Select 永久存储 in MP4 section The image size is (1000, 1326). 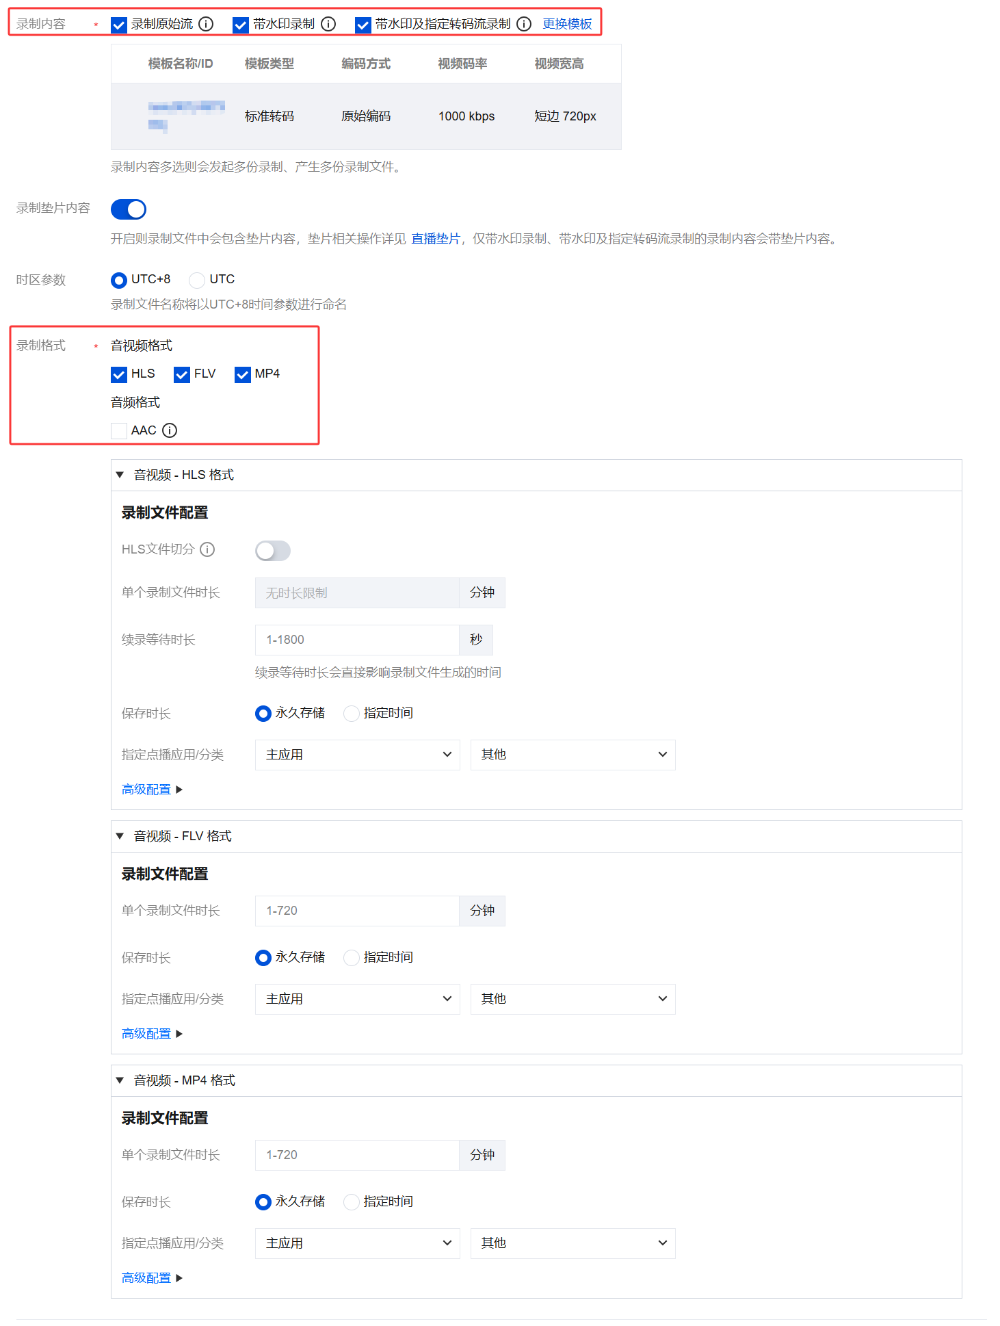[263, 1202]
